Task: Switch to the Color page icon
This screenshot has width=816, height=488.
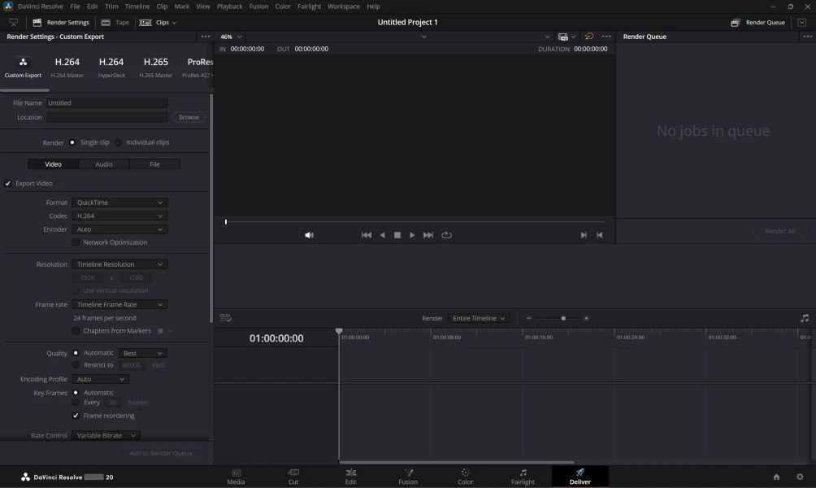Action: (465, 476)
